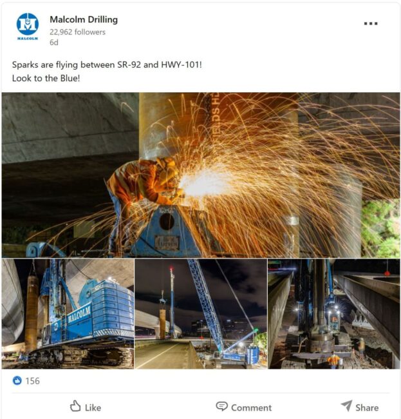Click the 22,962 followers text
The width and height of the screenshot is (401, 419).
coord(77,32)
